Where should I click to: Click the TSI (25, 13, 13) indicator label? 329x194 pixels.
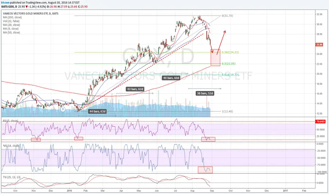pyautogui.click(x=12, y=177)
